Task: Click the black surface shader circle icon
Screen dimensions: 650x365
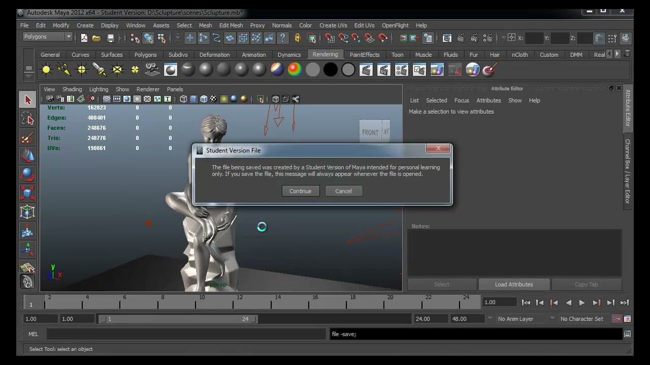Action: point(330,69)
